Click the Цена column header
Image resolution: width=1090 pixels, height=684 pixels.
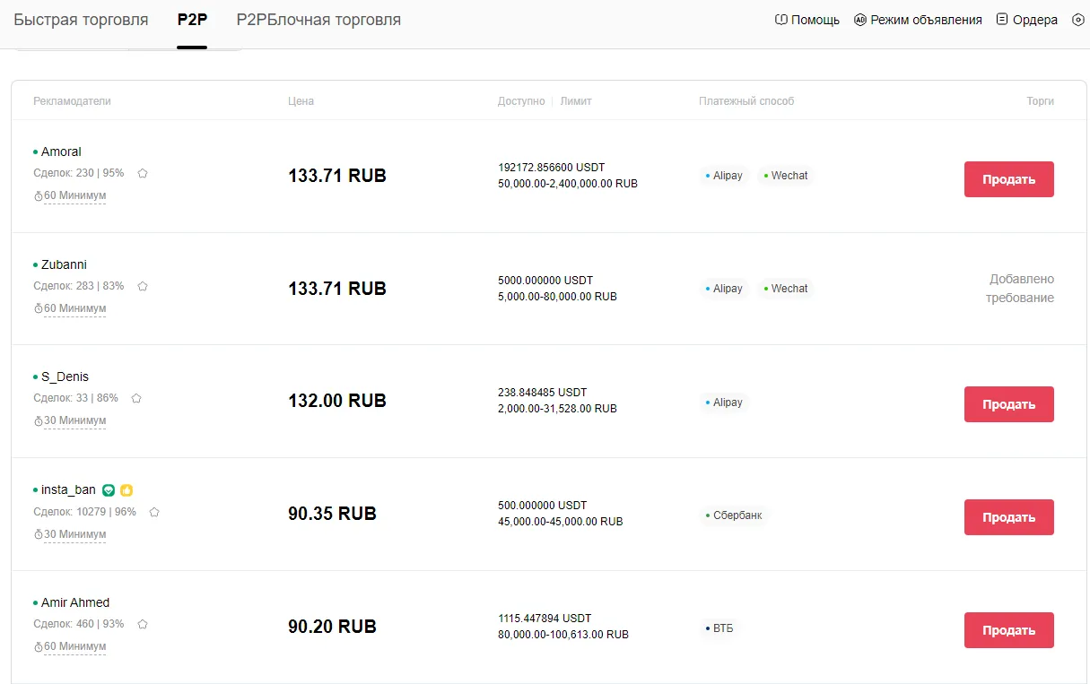pos(301,100)
